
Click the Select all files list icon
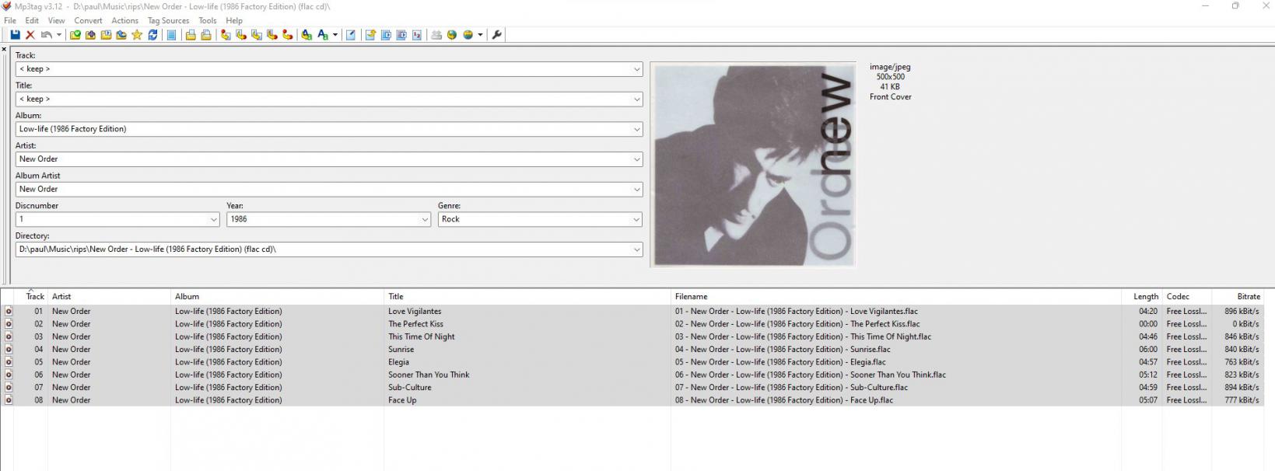point(171,35)
